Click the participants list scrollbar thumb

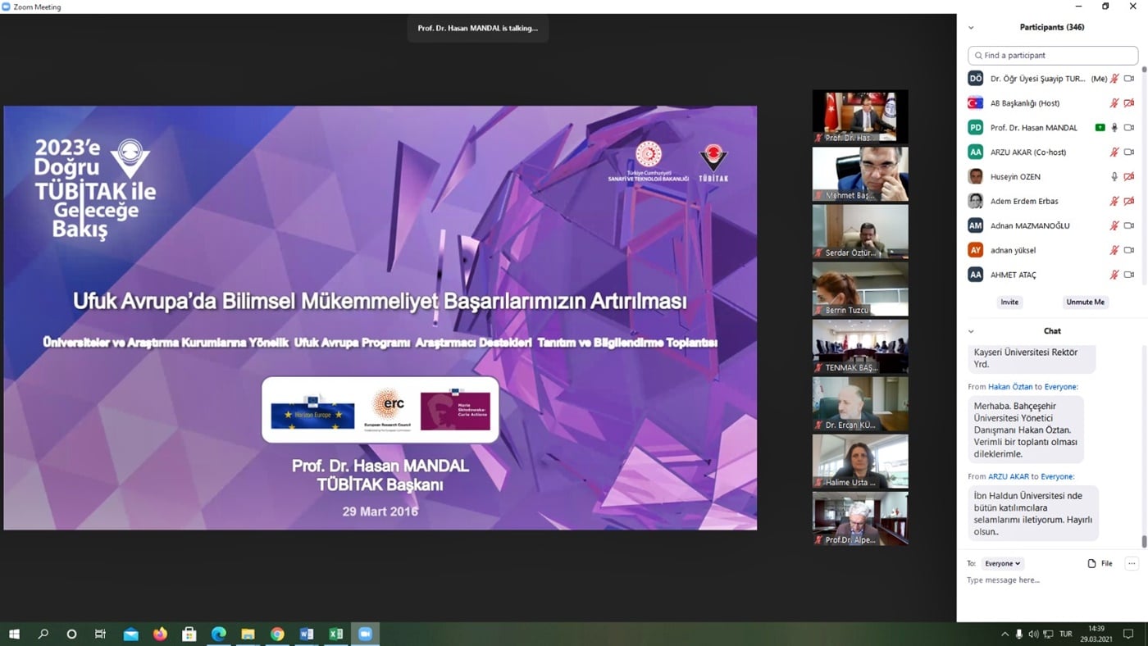(1144, 70)
